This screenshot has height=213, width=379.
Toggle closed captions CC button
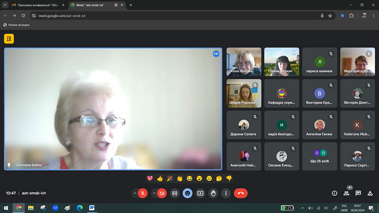pos(174,193)
